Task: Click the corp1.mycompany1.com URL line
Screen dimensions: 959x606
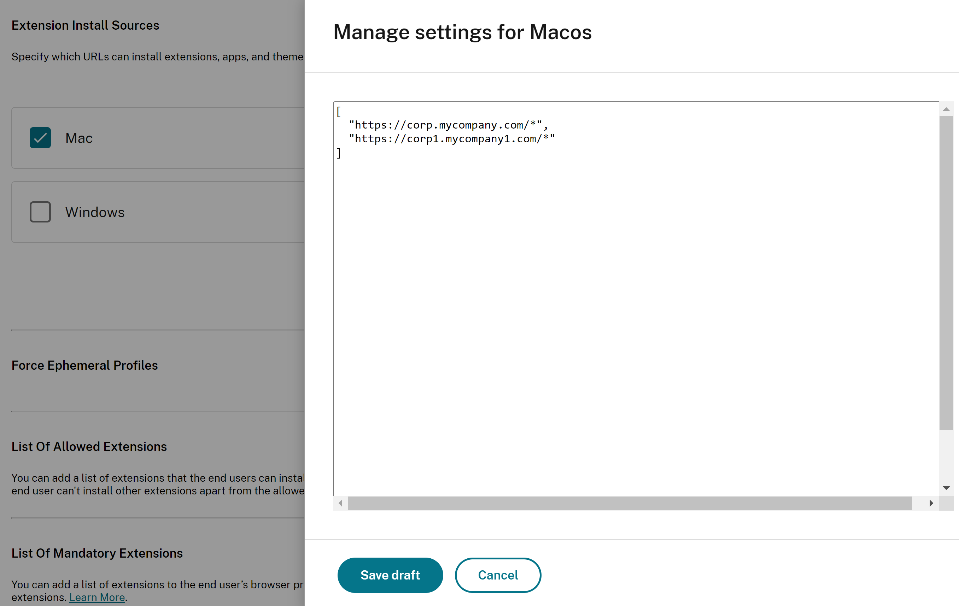Action: point(452,139)
